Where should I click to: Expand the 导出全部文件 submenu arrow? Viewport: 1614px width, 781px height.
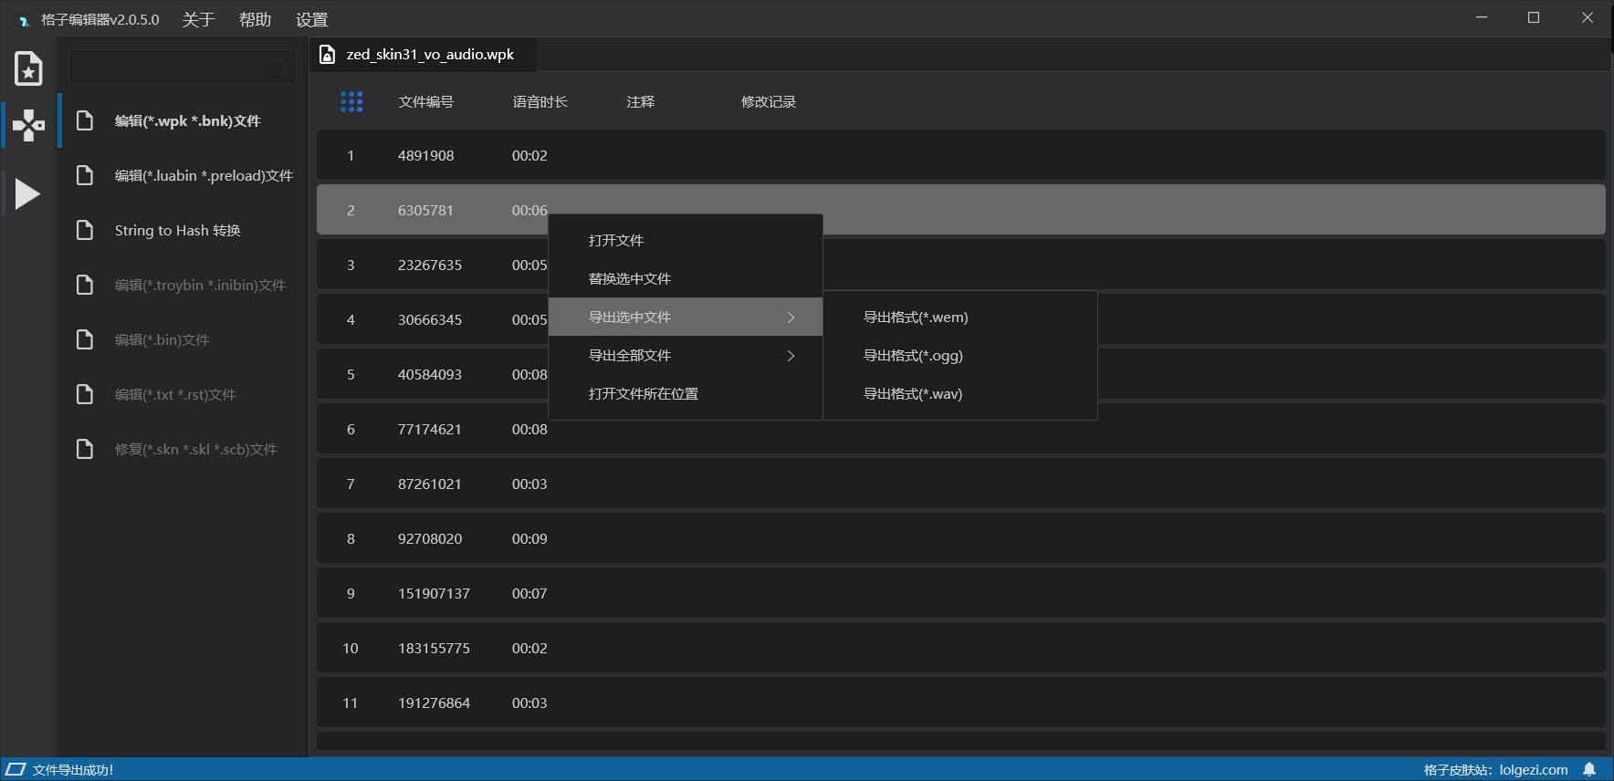click(791, 356)
